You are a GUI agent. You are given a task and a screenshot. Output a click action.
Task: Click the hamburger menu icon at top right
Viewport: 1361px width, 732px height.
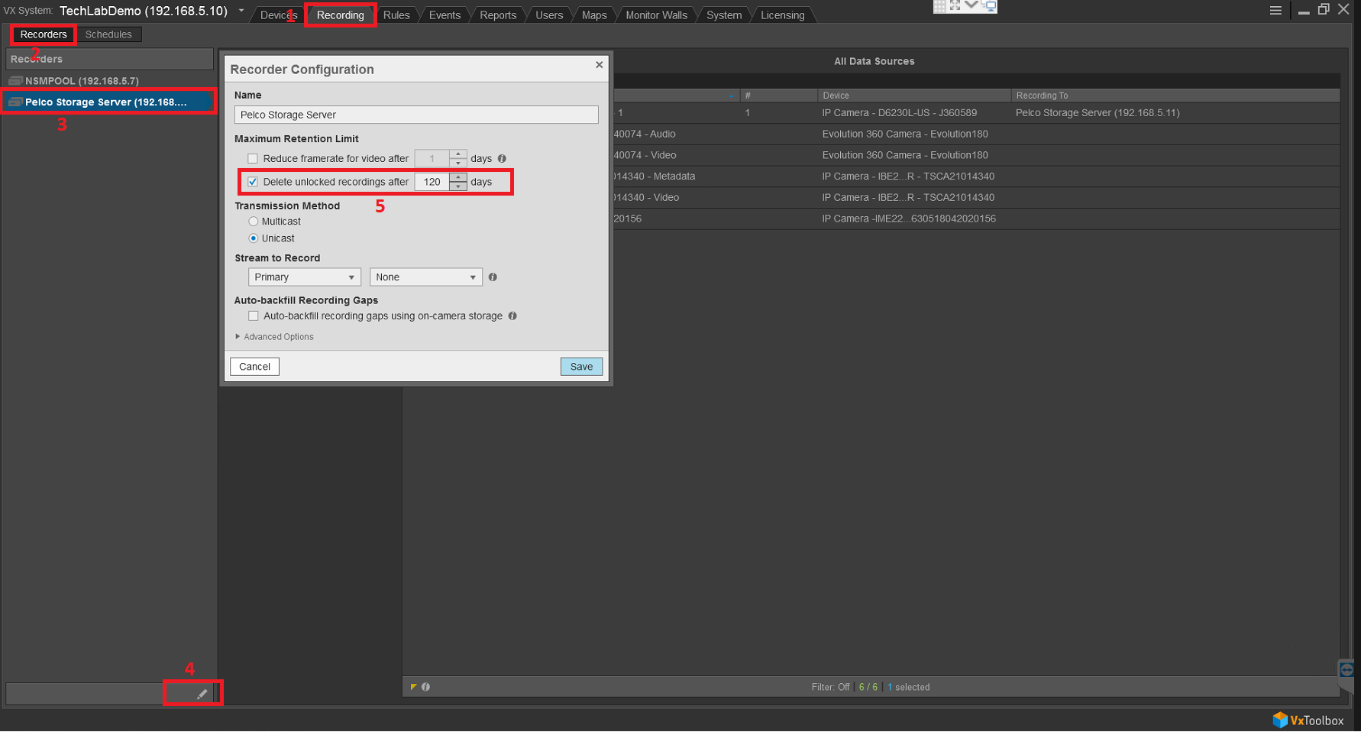pyautogui.click(x=1275, y=10)
